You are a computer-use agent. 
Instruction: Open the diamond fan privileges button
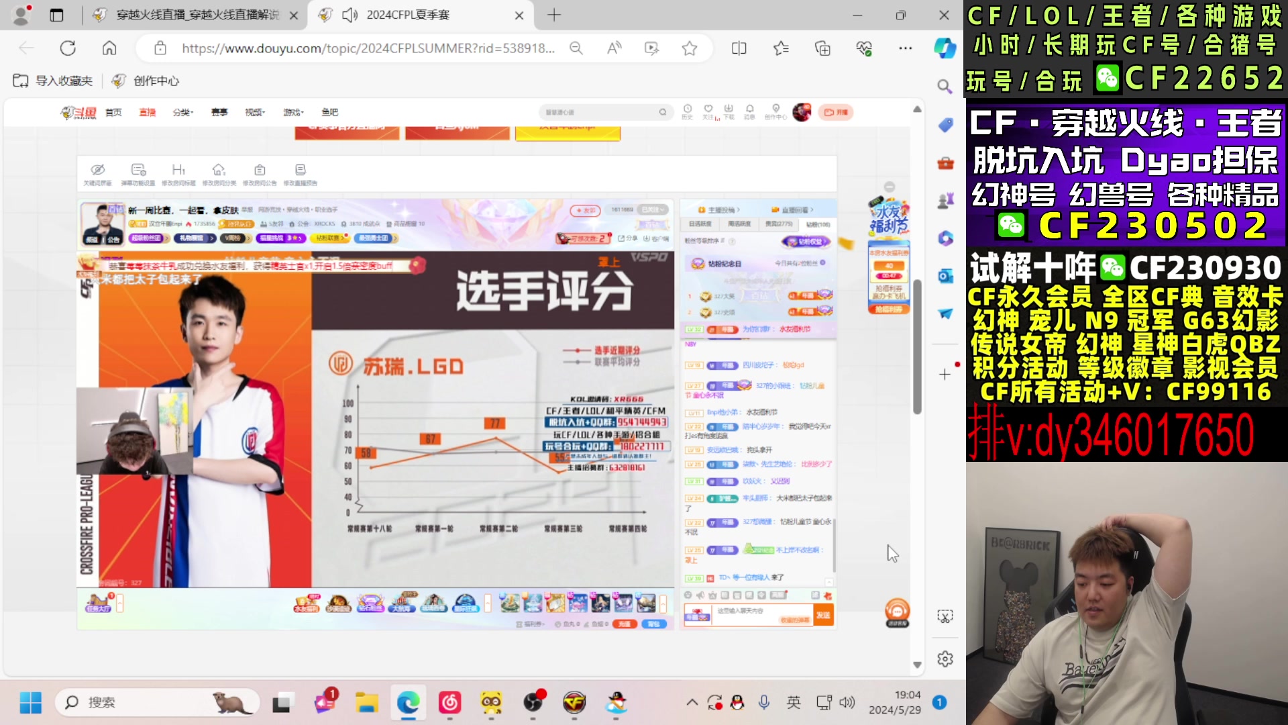pyautogui.click(x=806, y=241)
